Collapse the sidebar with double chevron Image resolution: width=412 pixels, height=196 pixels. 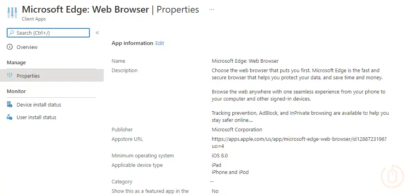97,33
